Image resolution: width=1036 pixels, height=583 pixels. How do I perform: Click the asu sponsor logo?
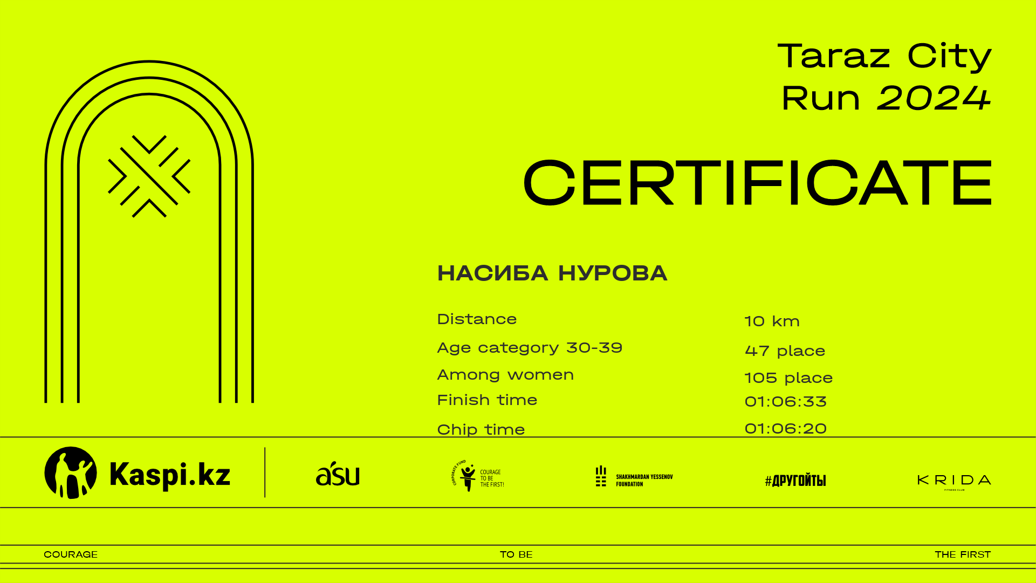click(338, 475)
